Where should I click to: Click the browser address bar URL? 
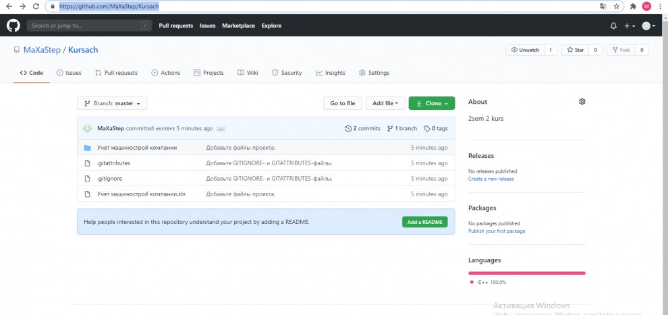(x=109, y=6)
